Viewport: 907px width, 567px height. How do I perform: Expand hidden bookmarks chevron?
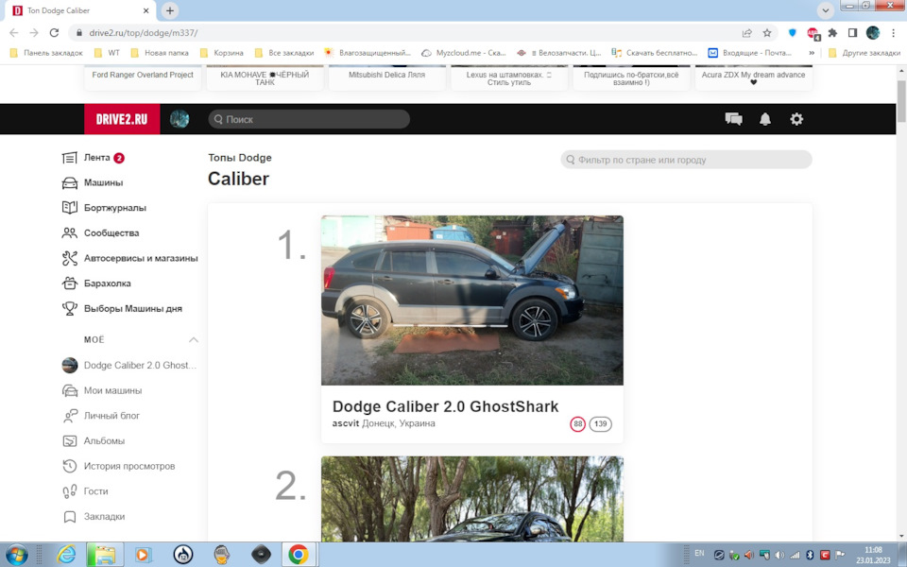[x=812, y=53]
